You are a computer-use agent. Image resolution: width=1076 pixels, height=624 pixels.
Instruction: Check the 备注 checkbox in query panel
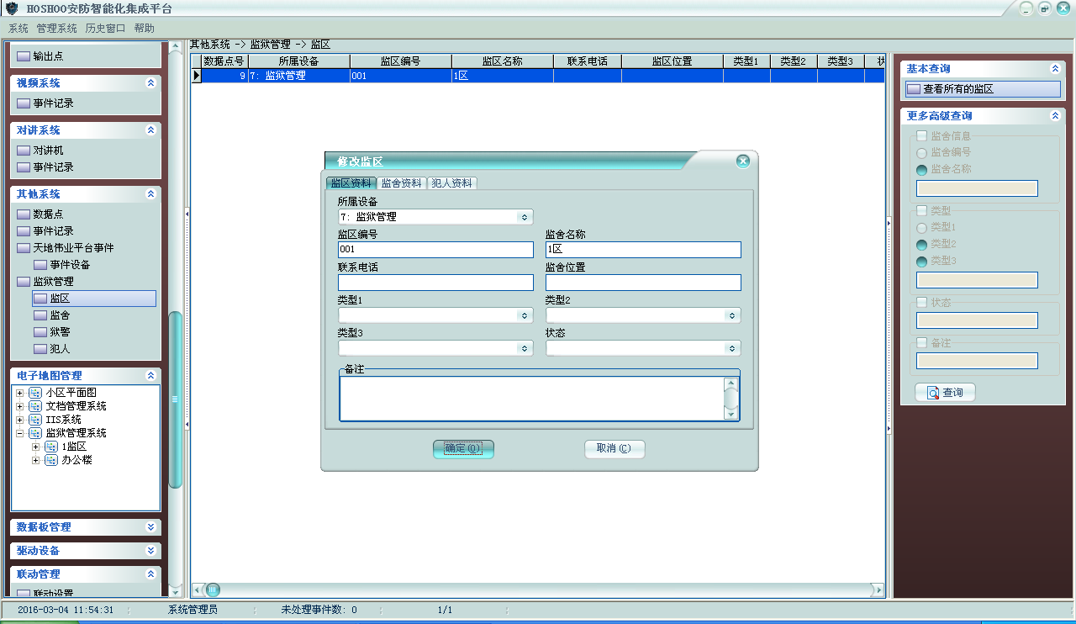click(x=922, y=343)
